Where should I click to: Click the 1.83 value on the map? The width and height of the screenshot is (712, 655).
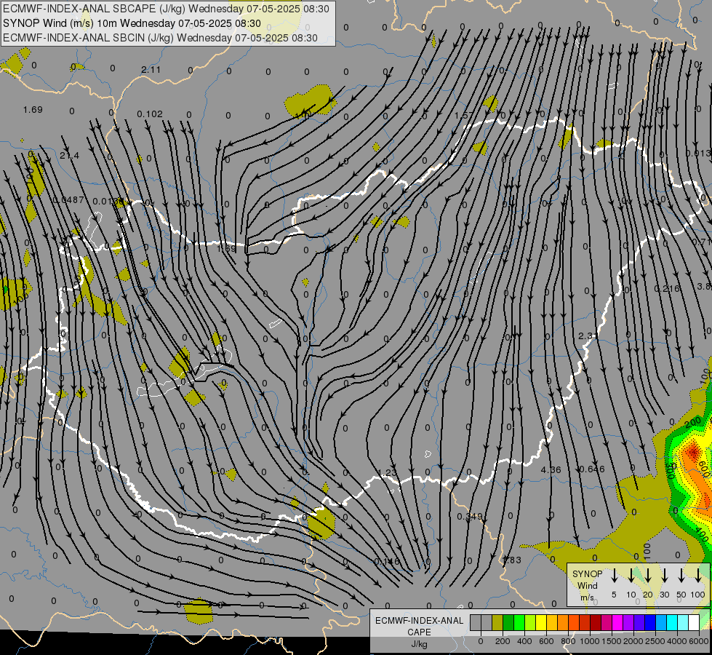coord(512,560)
